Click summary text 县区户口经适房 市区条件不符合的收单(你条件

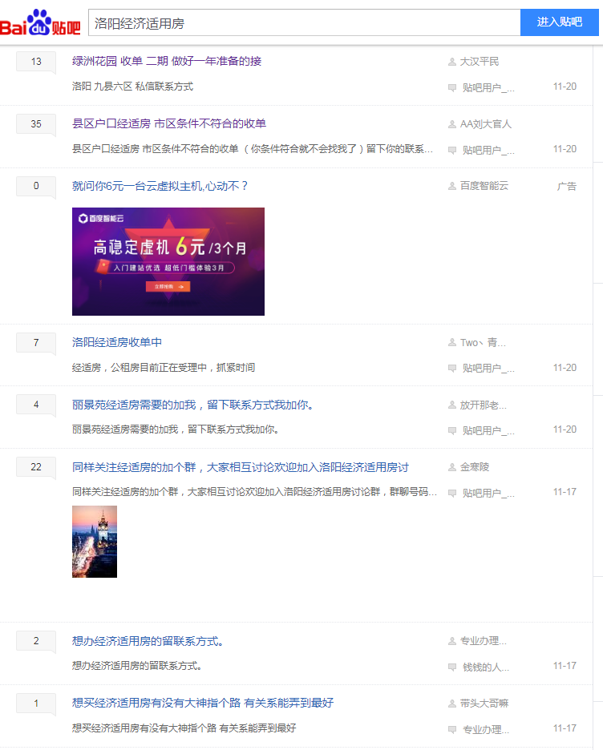(253, 149)
